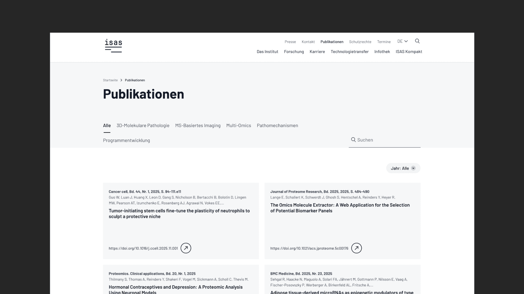Click the Journal of Proteome Research citation line

pos(320,192)
